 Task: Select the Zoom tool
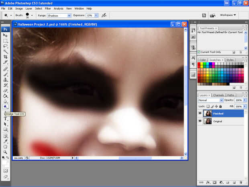click(5, 152)
